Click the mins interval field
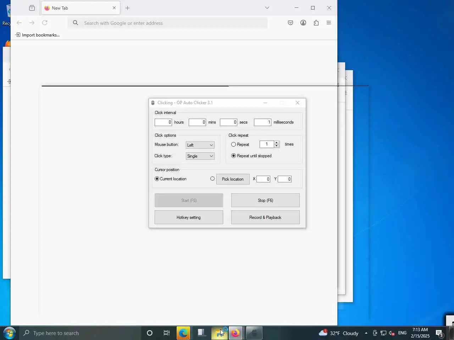454x340 pixels. (197, 122)
